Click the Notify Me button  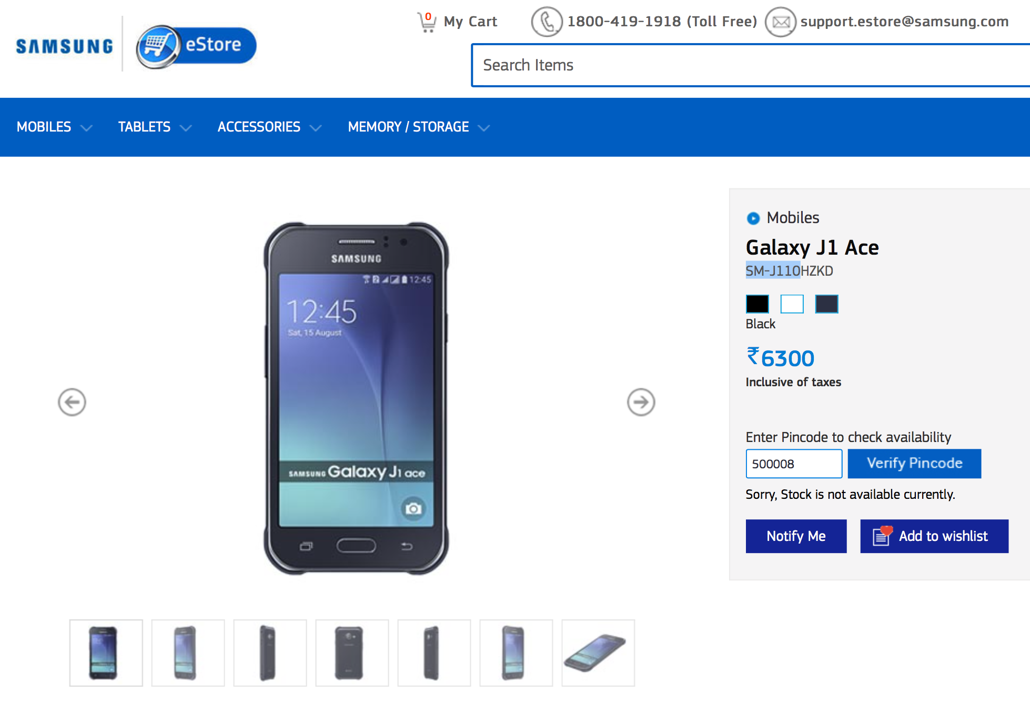tap(796, 536)
